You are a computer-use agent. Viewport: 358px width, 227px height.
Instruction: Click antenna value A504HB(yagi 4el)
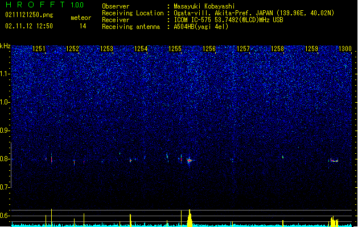[201, 27]
